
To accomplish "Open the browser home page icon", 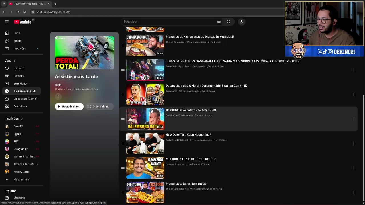I will point(25,12).
